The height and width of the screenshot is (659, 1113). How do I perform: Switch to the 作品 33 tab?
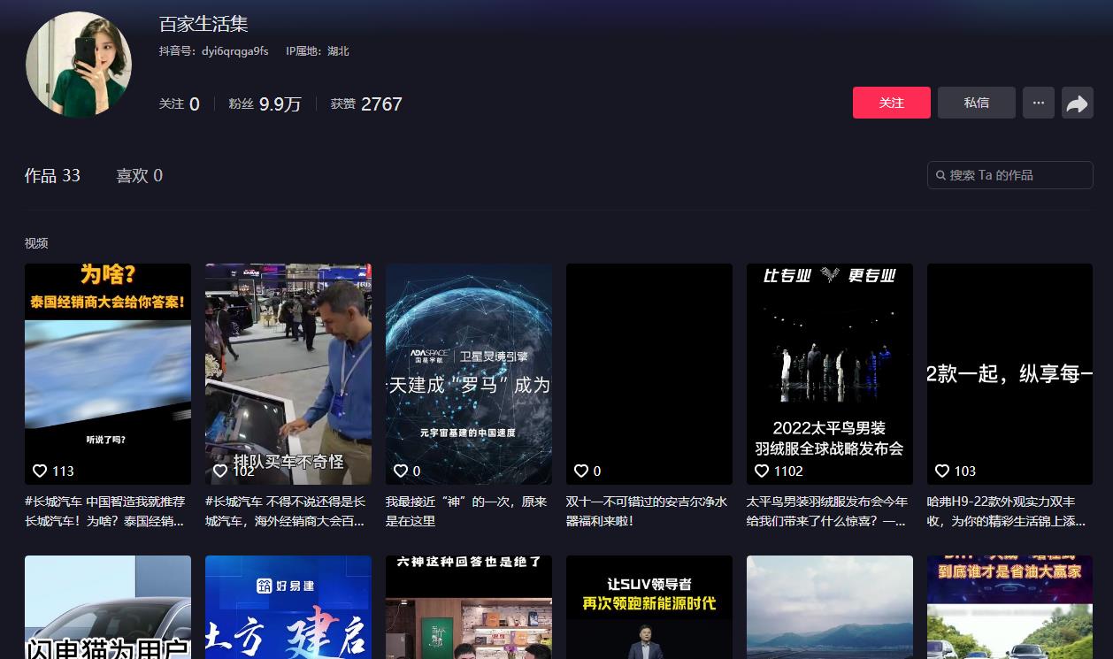52,176
